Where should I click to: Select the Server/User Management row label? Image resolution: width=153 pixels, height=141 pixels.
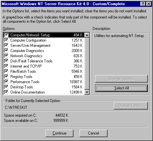(31, 45)
